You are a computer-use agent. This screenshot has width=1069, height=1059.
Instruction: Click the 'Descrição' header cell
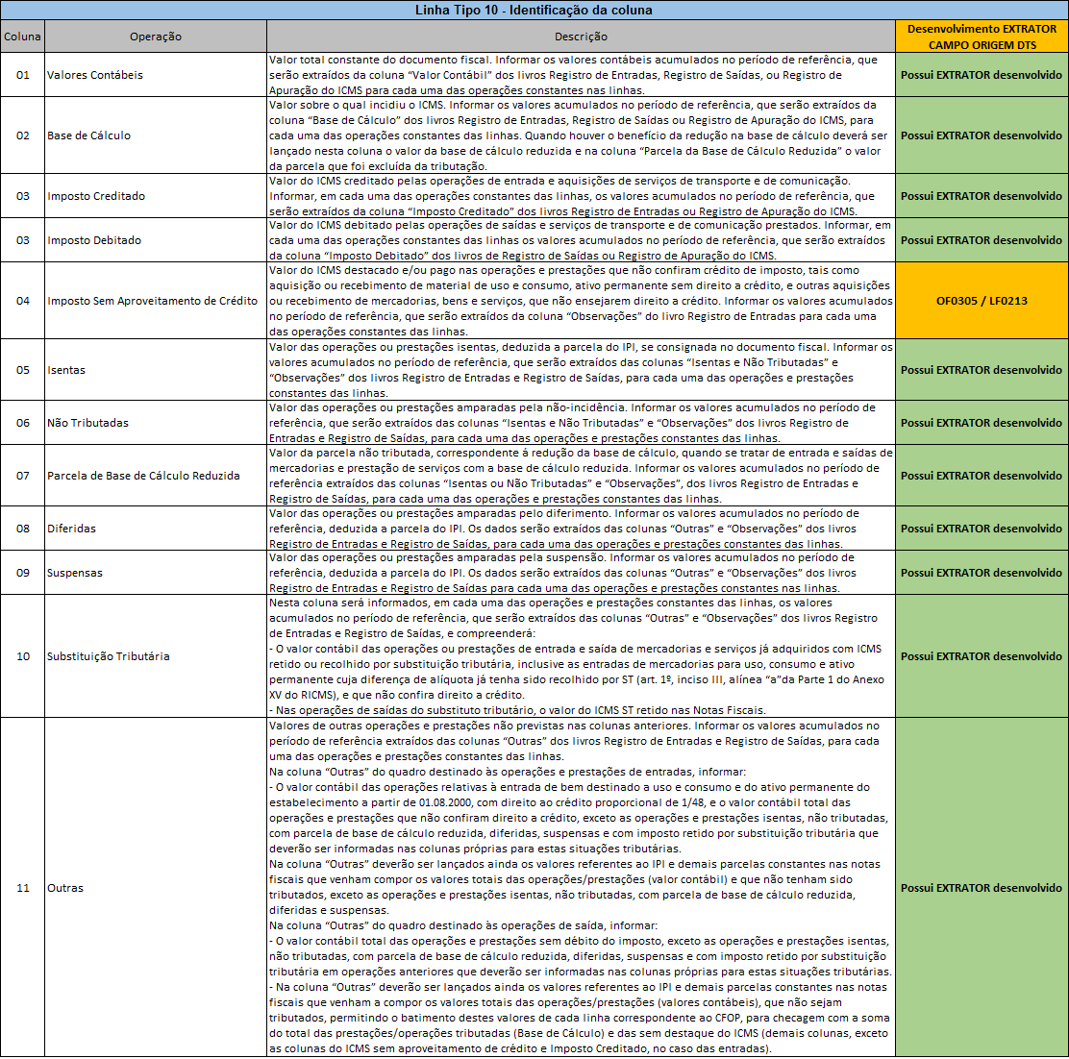click(x=581, y=37)
